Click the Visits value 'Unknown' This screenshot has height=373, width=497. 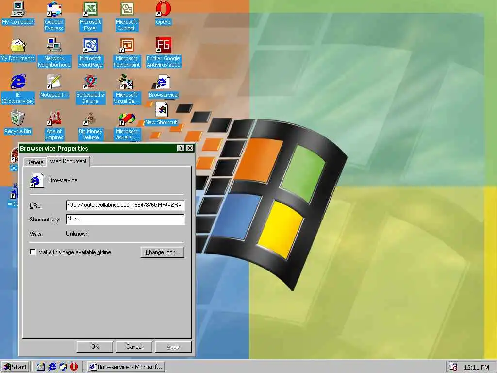[x=77, y=234]
